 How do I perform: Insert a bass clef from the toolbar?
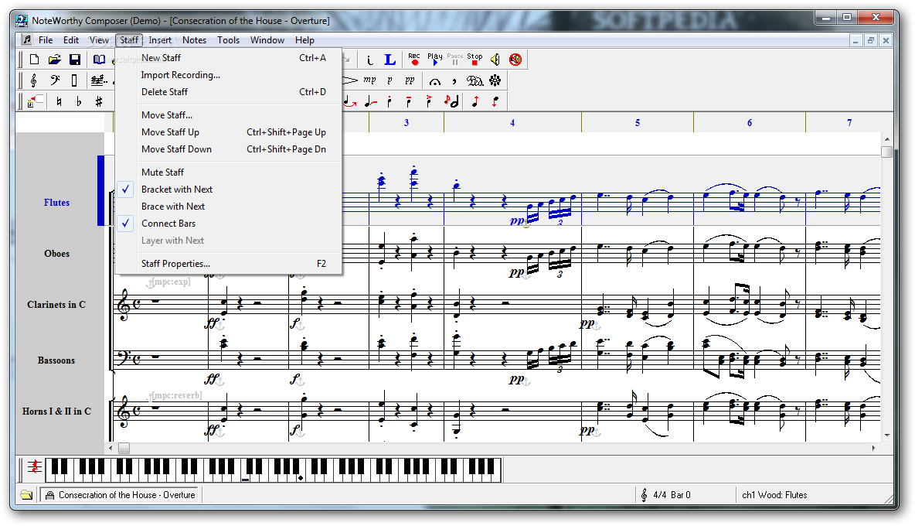(x=55, y=80)
